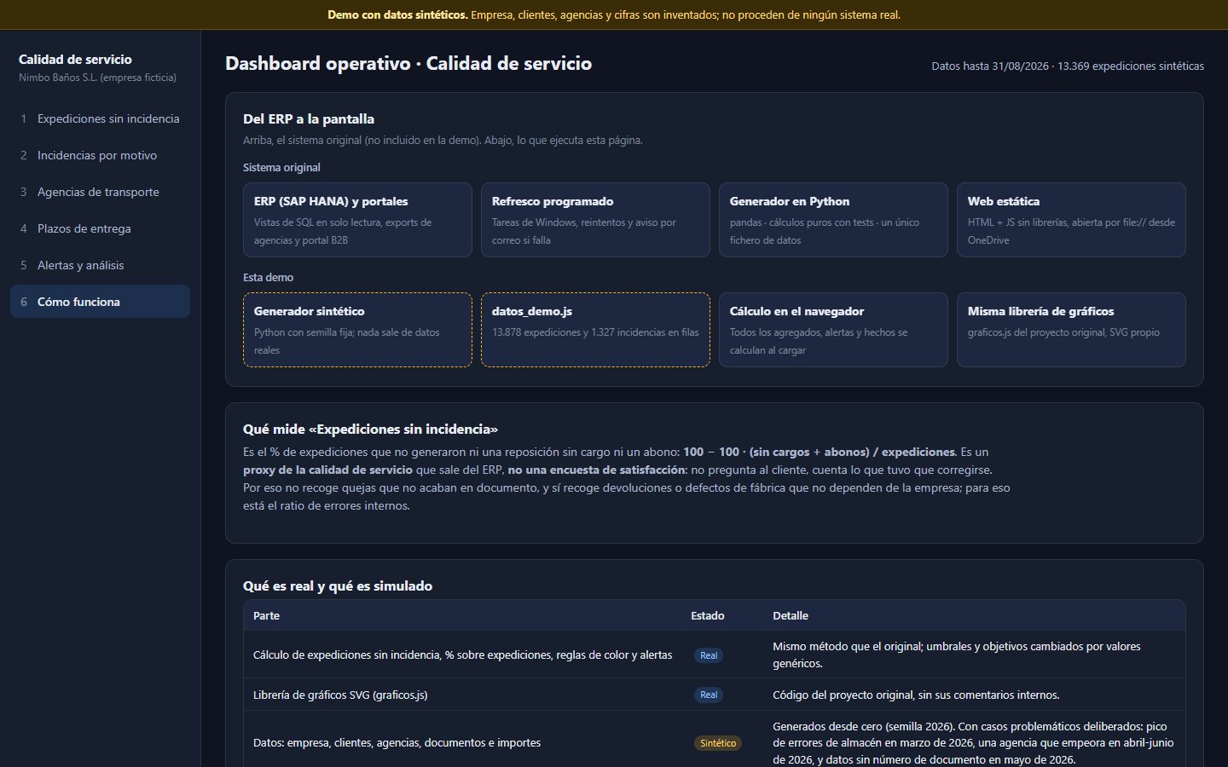Select the datos_demo.js card
1228x767 pixels.
point(595,330)
